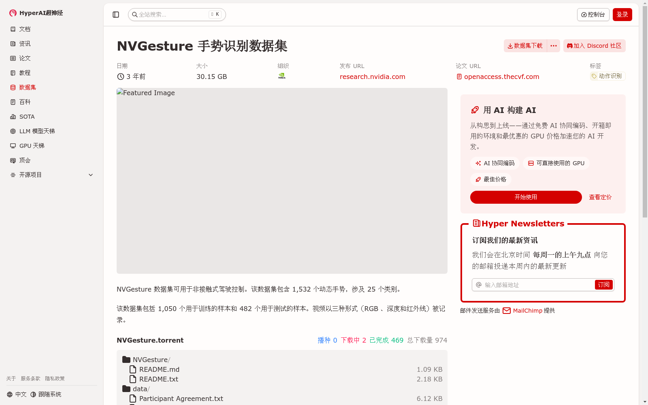The width and height of the screenshot is (648, 405).
Task: Open the 服务条款 footer link
Action: pyautogui.click(x=30, y=379)
